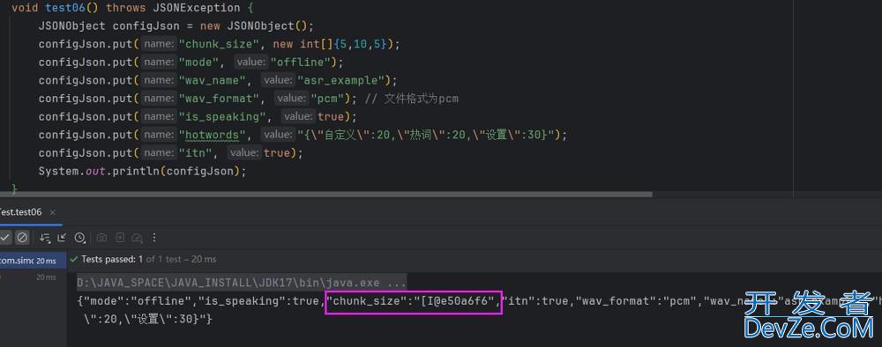Click "is_speaking" string in the code
This screenshot has height=347, width=882.
(223, 117)
